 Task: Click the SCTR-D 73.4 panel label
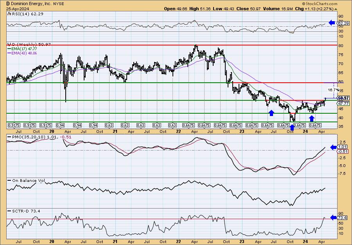[x=26, y=211]
